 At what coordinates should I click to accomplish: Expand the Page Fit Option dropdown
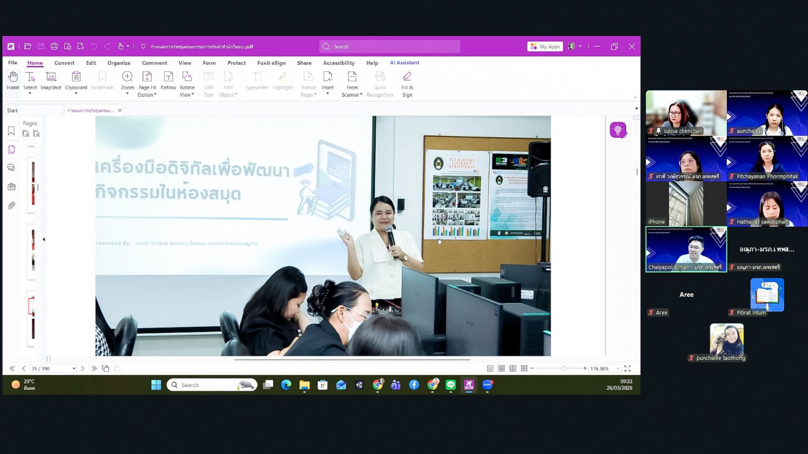click(147, 95)
